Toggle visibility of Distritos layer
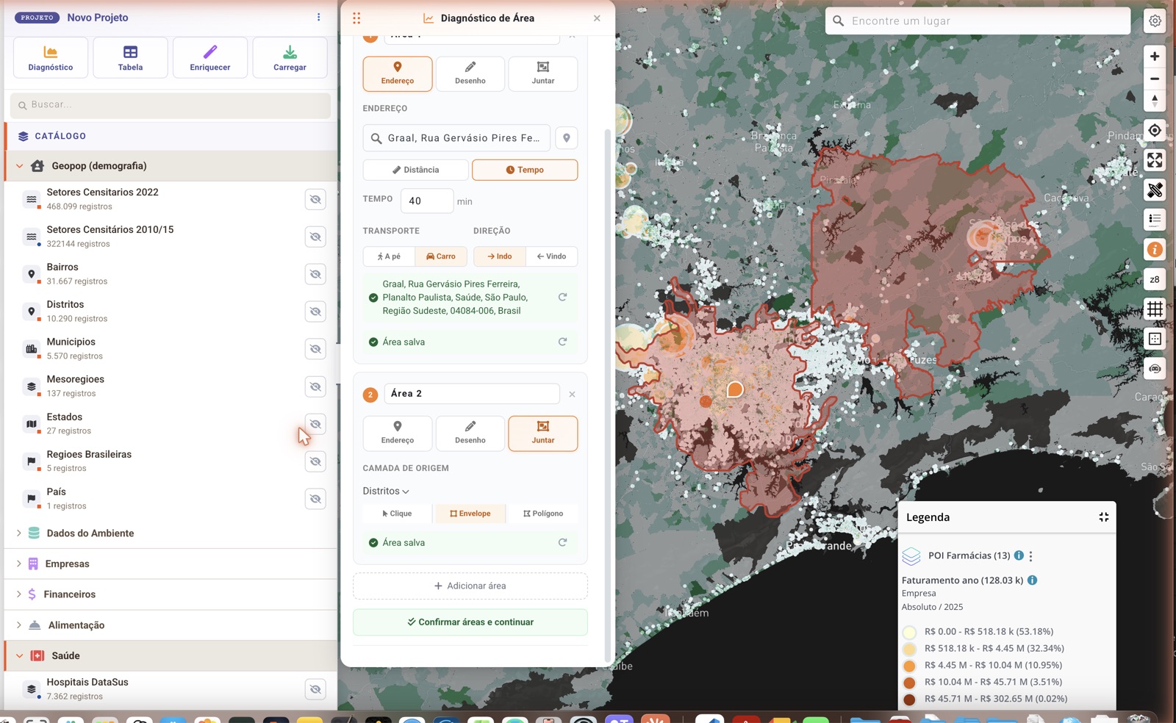 315,312
